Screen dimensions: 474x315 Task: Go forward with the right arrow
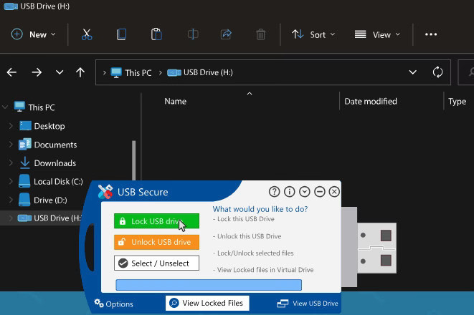tap(37, 72)
